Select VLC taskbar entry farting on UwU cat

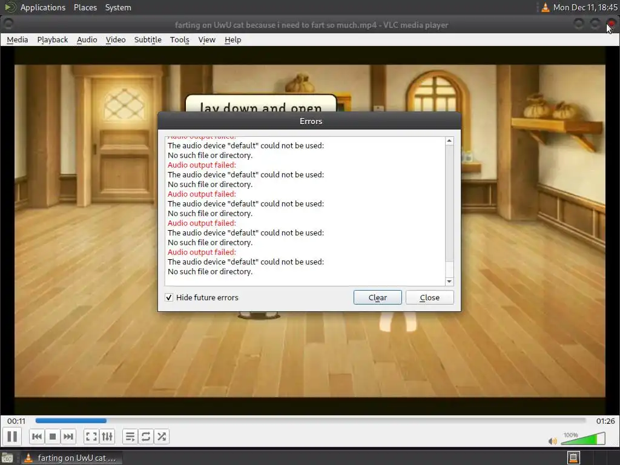tap(71, 458)
